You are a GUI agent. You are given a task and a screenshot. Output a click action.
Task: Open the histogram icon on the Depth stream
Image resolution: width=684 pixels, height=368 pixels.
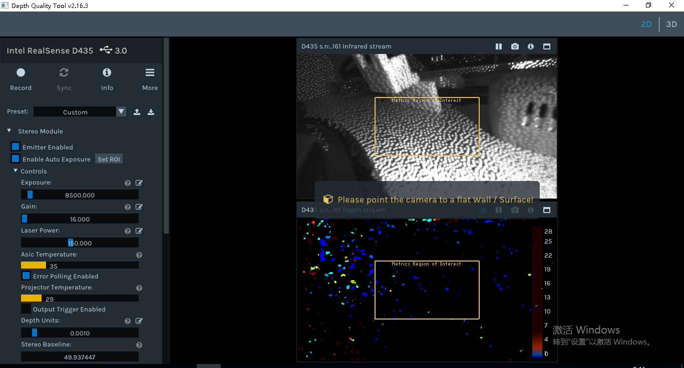pos(482,210)
